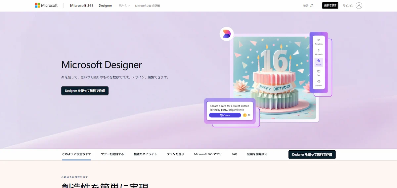This screenshot has height=188, width=397.
Task: Expand the リソース dropdown menu
Action: click(124, 6)
